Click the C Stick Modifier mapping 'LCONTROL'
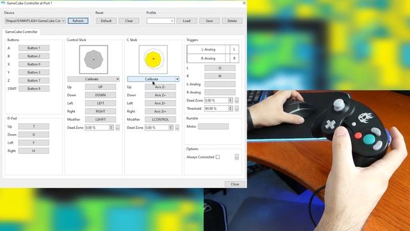The image size is (410, 231). (160, 119)
